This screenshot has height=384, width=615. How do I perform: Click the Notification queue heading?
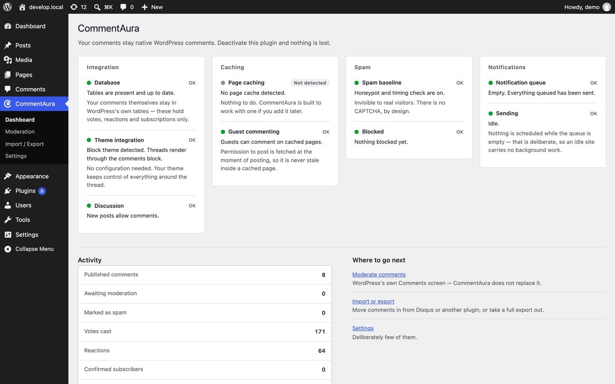click(521, 82)
